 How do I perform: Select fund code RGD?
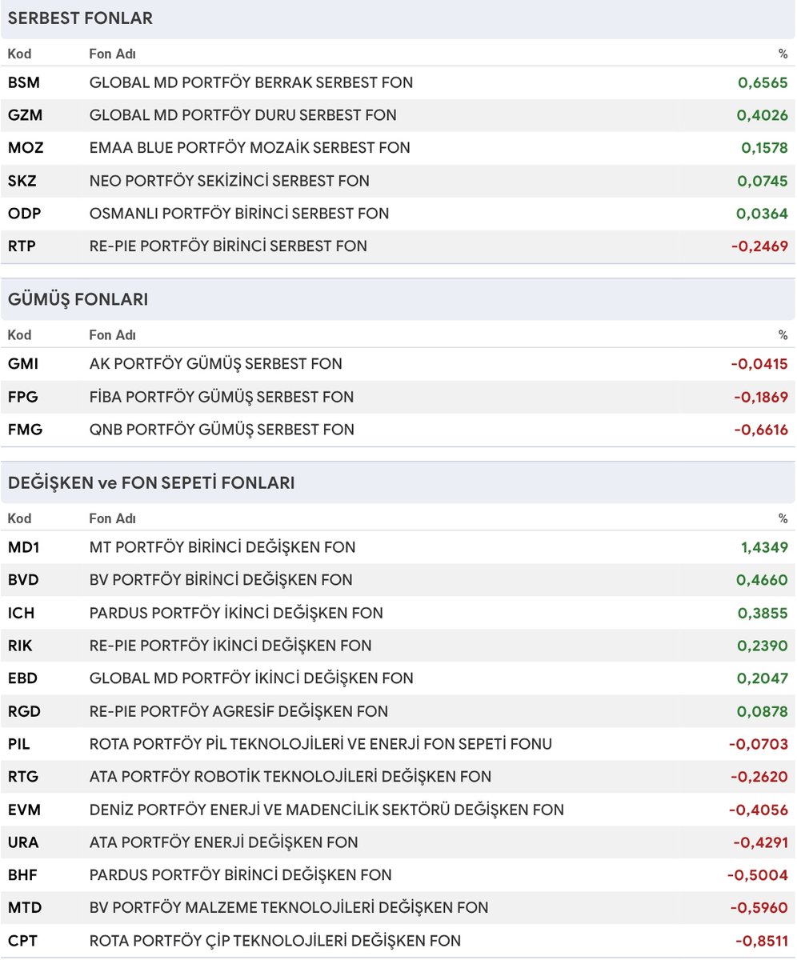24,711
